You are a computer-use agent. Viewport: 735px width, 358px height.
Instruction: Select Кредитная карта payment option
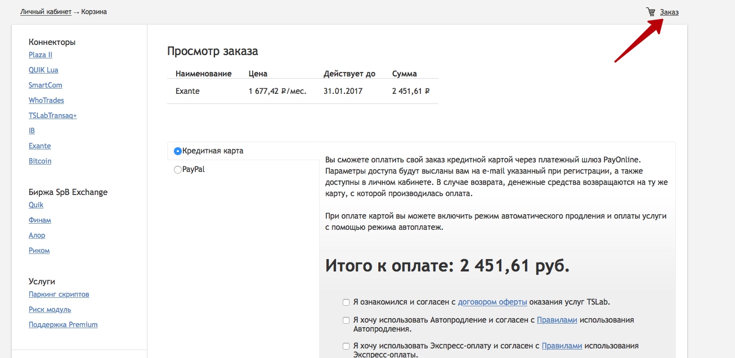click(x=178, y=151)
